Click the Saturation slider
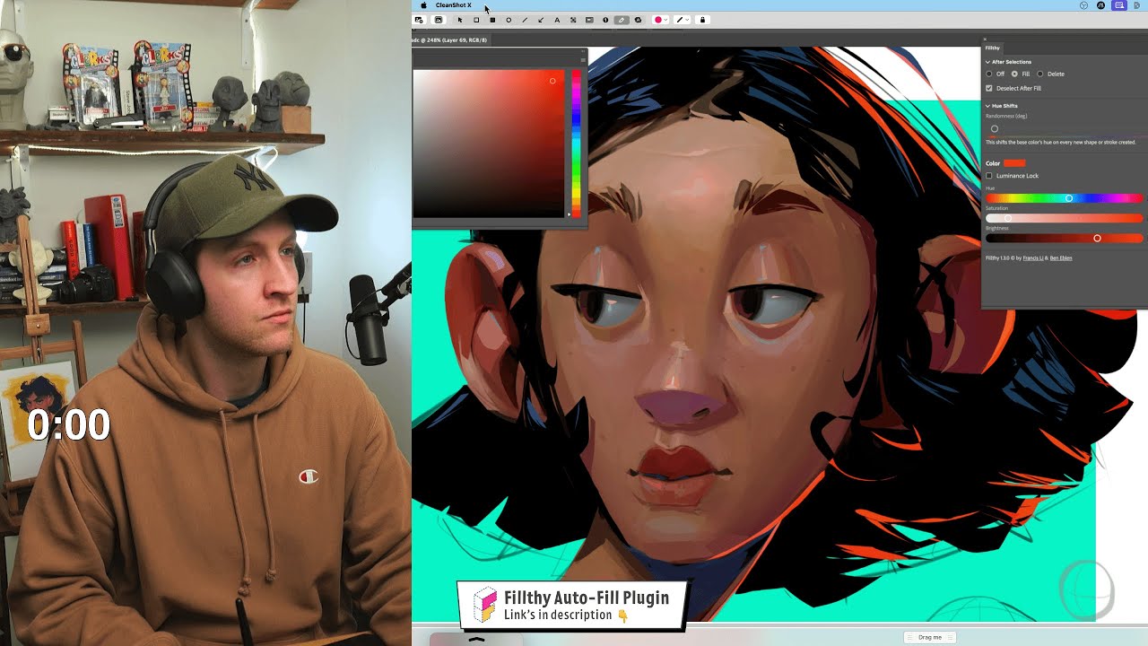Screen dimensions: 1148x646 pyautogui.click(x=1065, y=218)
